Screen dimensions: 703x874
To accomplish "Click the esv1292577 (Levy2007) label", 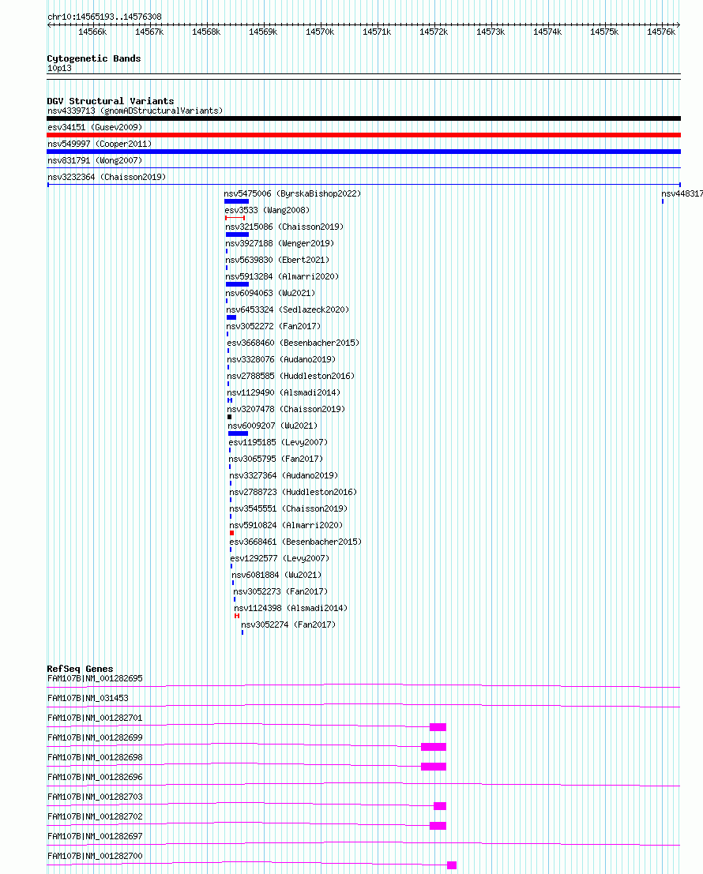I will (280, 558).
